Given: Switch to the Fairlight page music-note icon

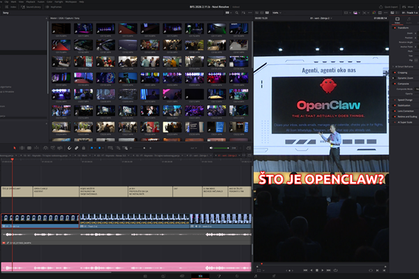Looking at the screenshot, I should [x=256, y=276].
